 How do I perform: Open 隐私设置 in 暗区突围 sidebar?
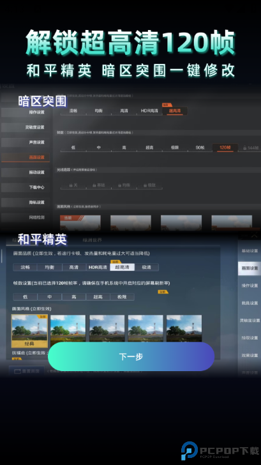click(26, 202)
